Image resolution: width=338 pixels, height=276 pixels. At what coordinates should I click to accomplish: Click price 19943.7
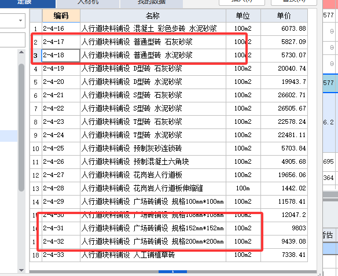point(284,82)
